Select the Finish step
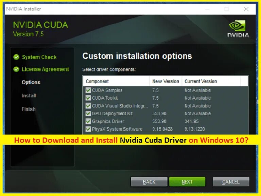This screenshot has width=261, height=196. 29,109
